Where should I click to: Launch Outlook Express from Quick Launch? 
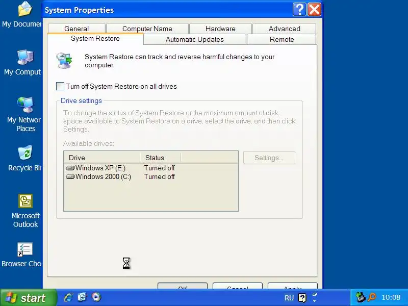82,297
